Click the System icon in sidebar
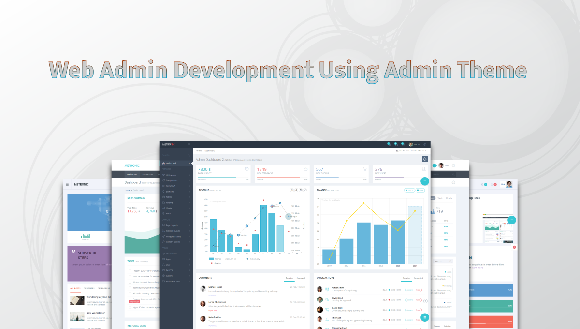 [163, 276]
